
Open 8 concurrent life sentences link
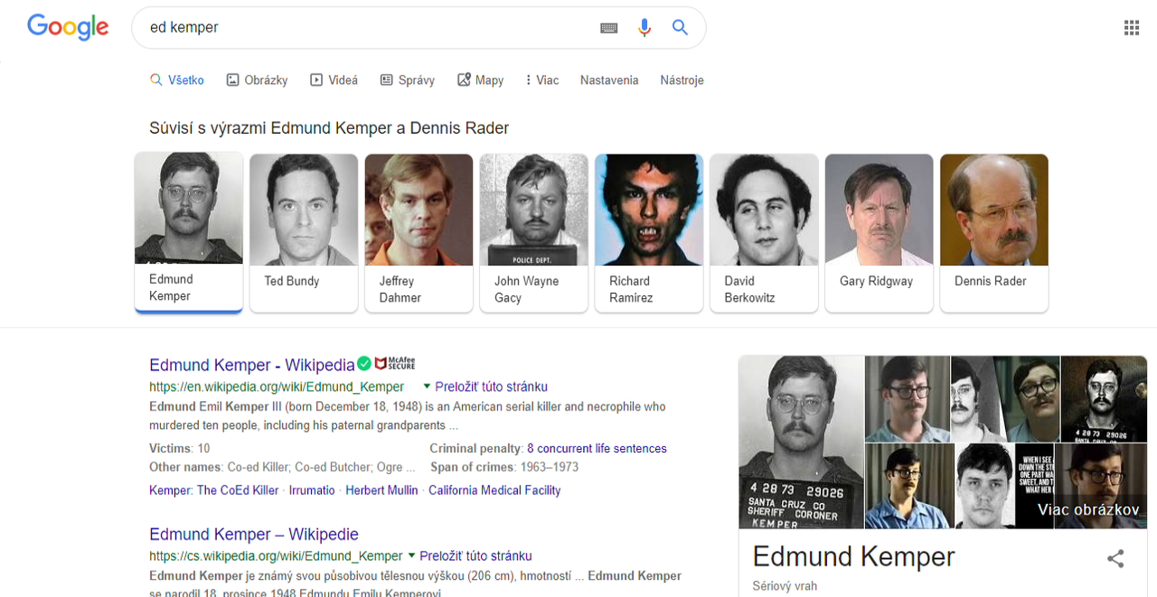click(x=597, y=448)
